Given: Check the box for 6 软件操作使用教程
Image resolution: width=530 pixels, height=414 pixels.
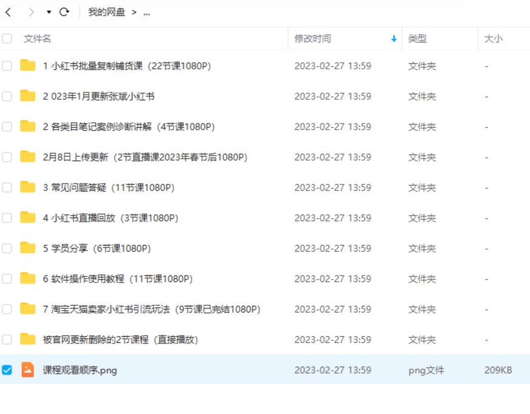Looking at the screenshot, I should click(x=7, y=278).
